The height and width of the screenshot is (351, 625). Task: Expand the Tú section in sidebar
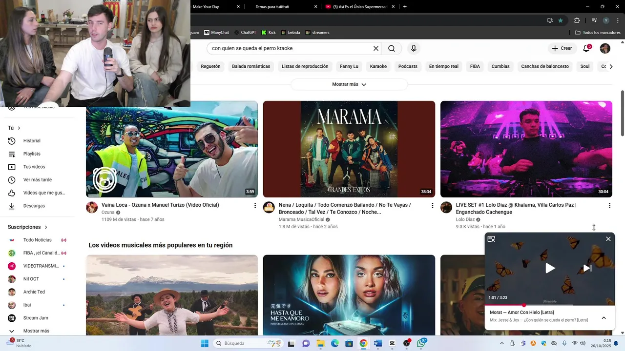14,128
